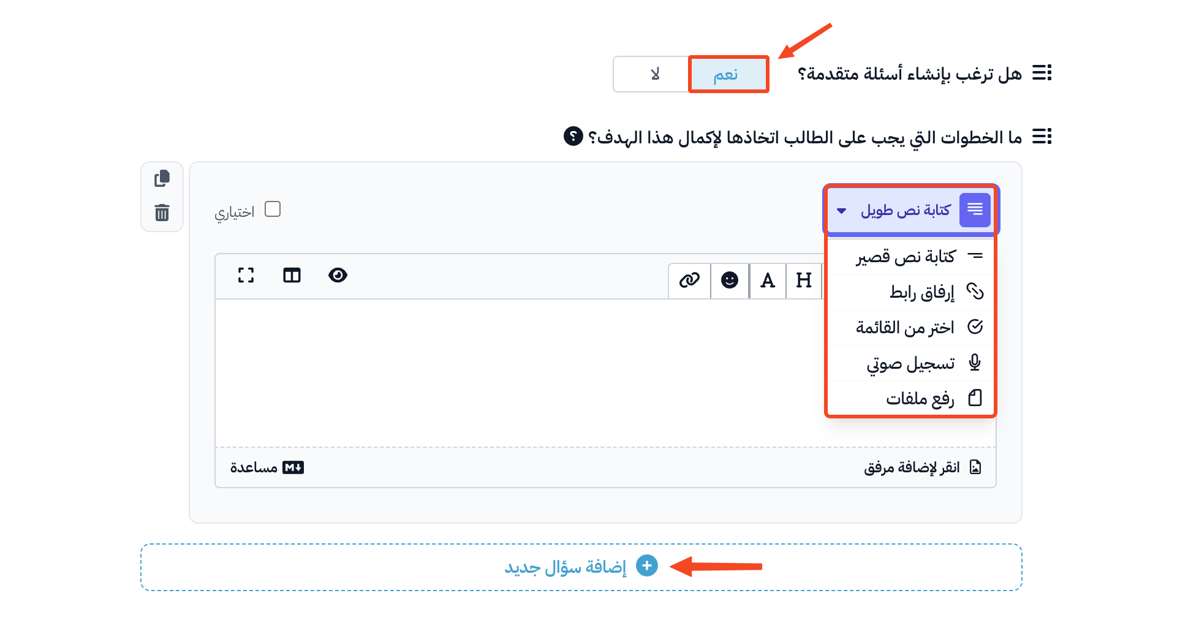Click the checkmark circle icon in the list
The height and width of the screenshot is (642, 1180).
[x=975, y=327]
